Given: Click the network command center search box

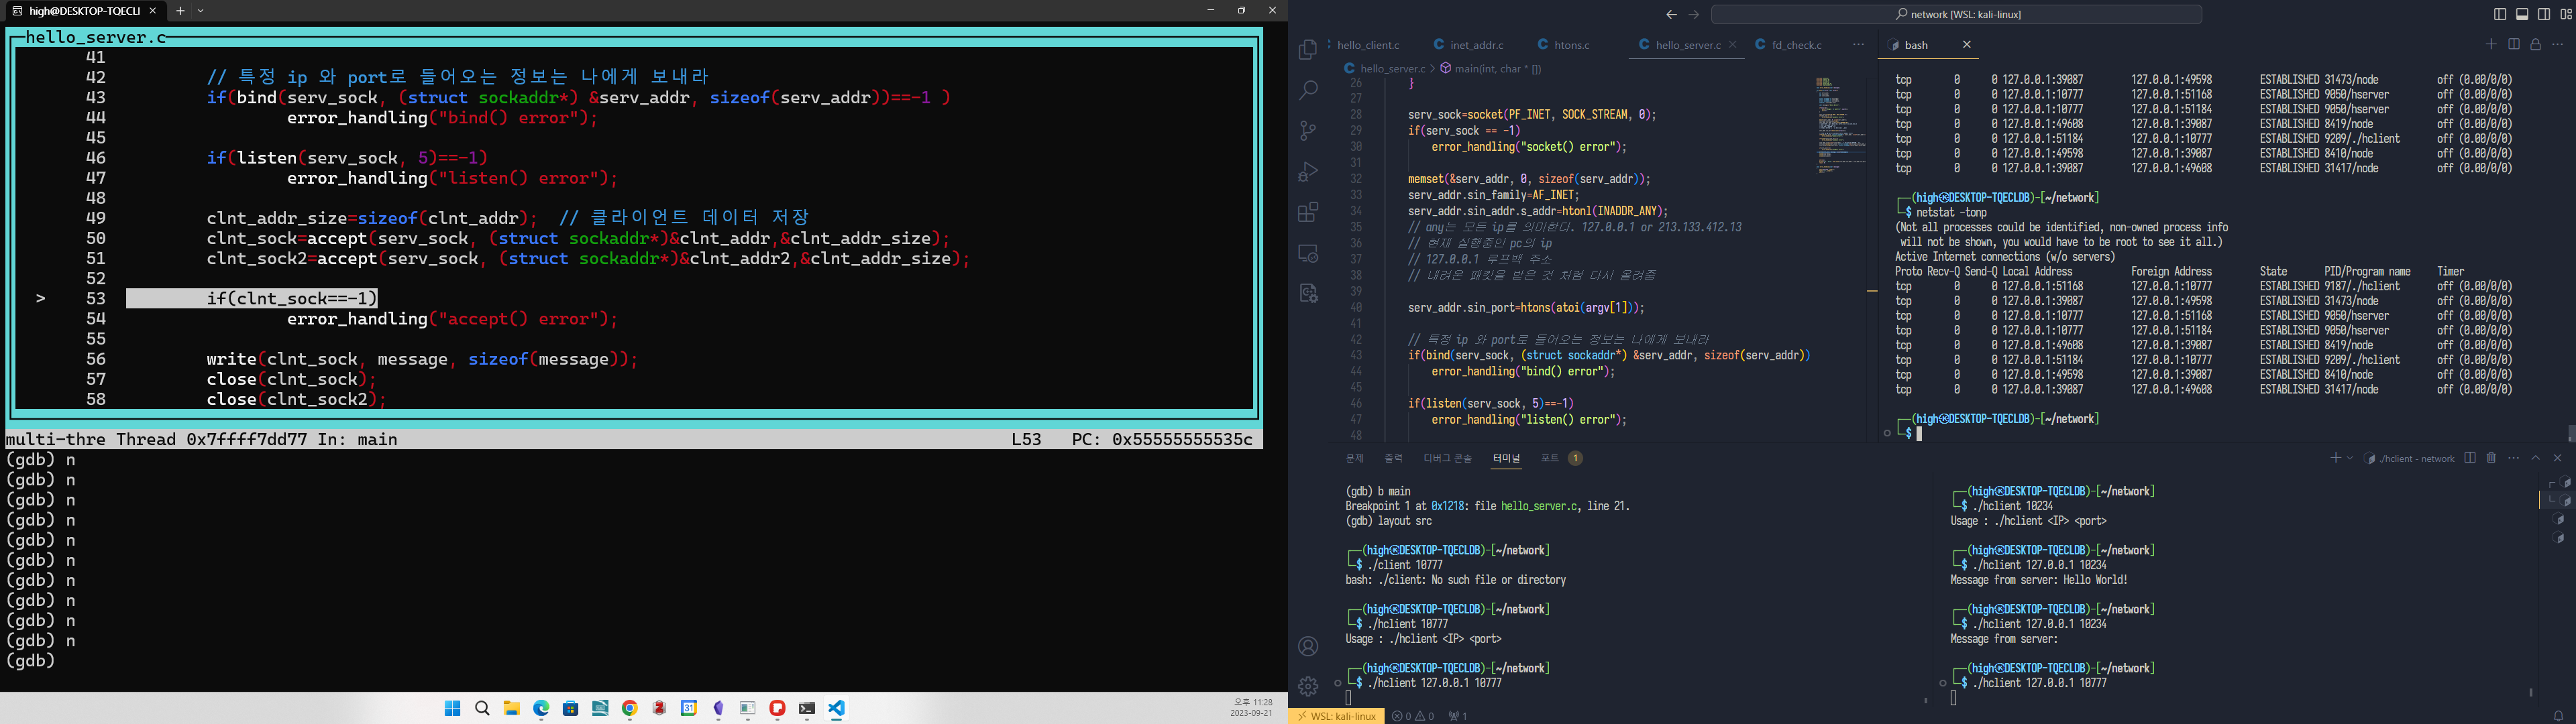Looking at the screenshot, I should 1956,14.
